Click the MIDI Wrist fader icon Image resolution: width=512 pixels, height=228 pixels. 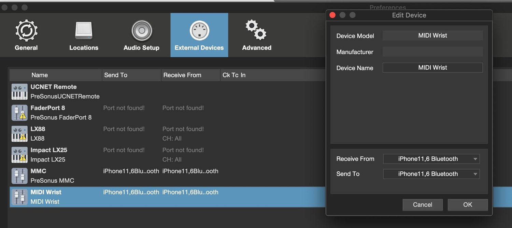(19, 197)
